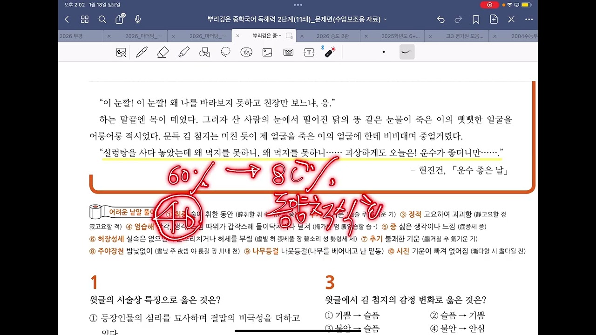Image resolution: width=596 pixels, height=335 pixels.
Task: Close the 고3 평가원 모음 tab
Action: 430,36
